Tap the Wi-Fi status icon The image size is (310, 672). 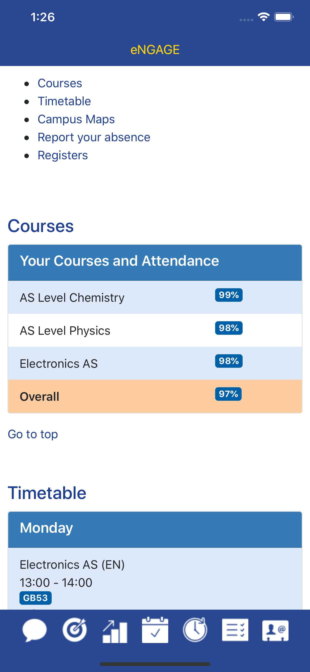click(x=263, y=17)
